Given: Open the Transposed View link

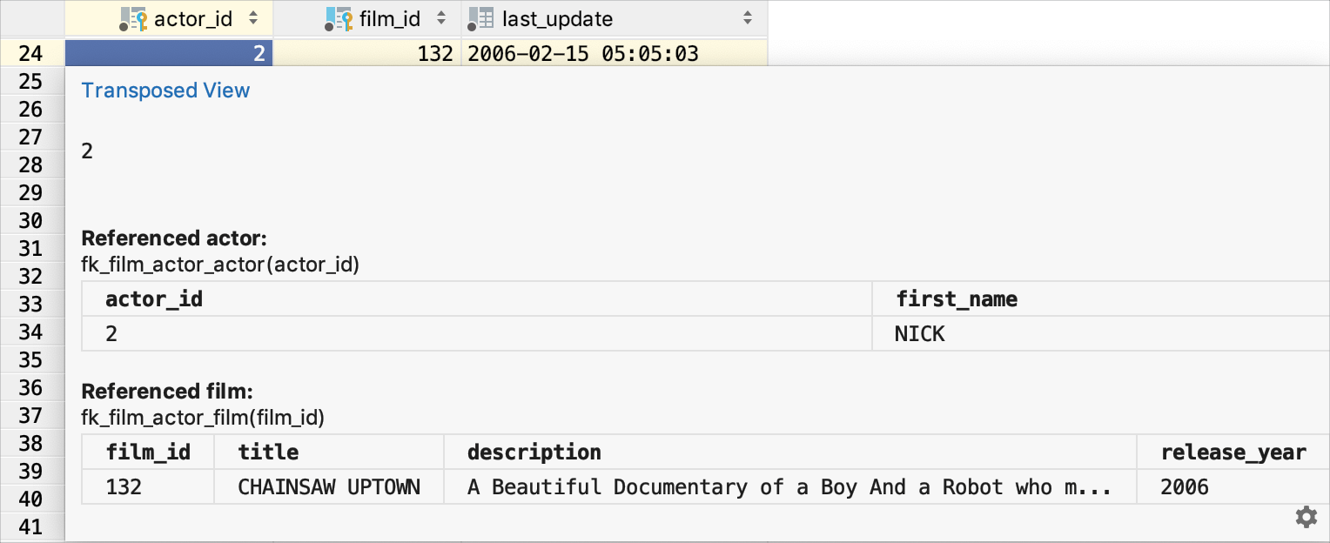Looking at the screenshot, I should [165, 90].
